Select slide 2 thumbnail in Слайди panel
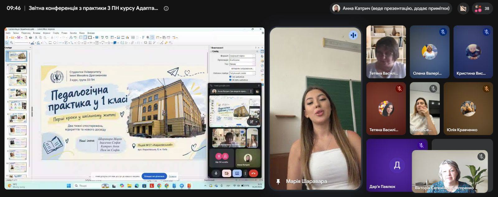 pyautogui.click(x=18, y=68)
